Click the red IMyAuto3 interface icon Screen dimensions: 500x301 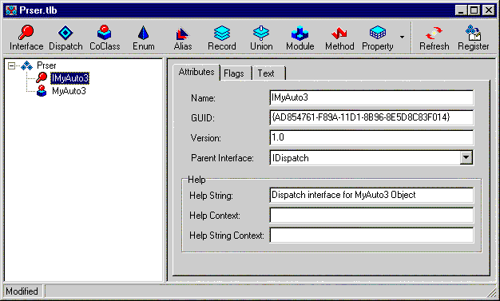42,77
